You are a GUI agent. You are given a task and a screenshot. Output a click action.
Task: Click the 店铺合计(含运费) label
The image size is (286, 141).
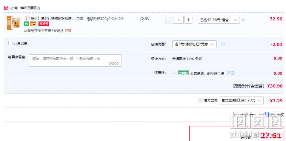click(x=248, y=86)
